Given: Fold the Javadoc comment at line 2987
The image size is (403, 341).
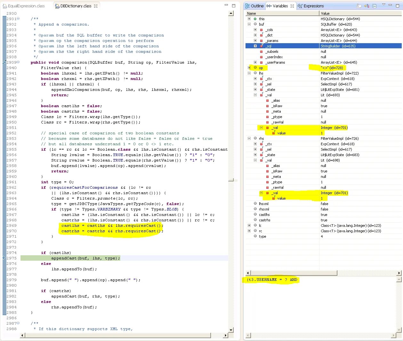Looking at the screenshot, I should [x=18, y=323].
